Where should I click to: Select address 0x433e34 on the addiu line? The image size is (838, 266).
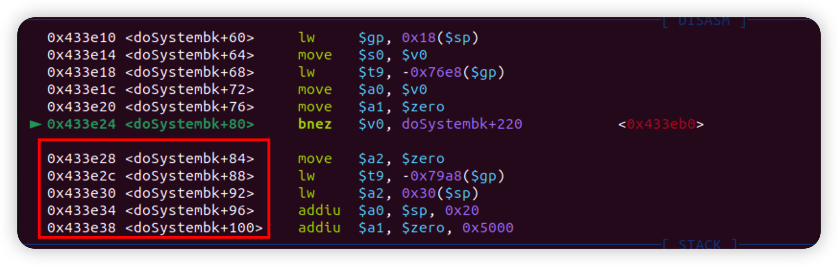[82, 211]
